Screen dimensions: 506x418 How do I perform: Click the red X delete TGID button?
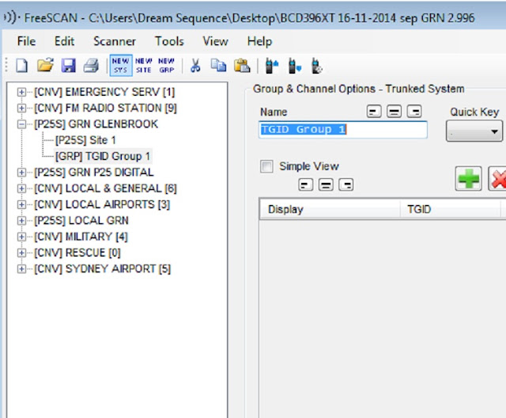coord(497,179)
